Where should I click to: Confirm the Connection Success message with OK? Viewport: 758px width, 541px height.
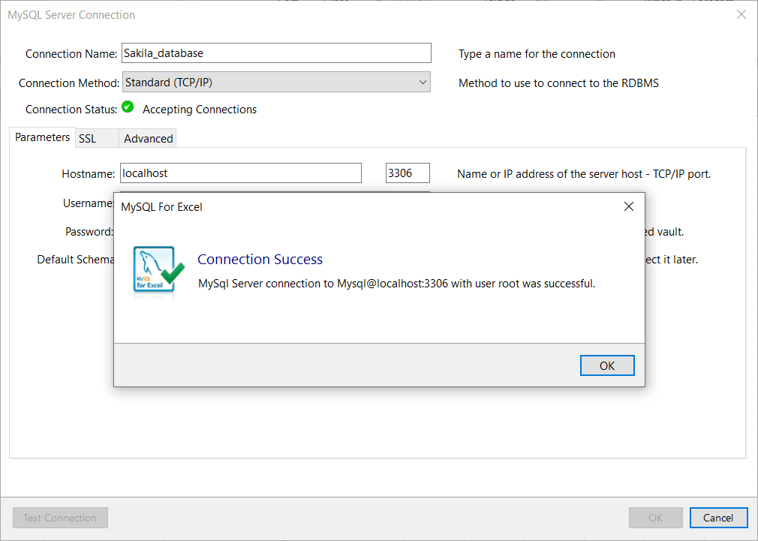pyautogui.click(x=606, y=365)
